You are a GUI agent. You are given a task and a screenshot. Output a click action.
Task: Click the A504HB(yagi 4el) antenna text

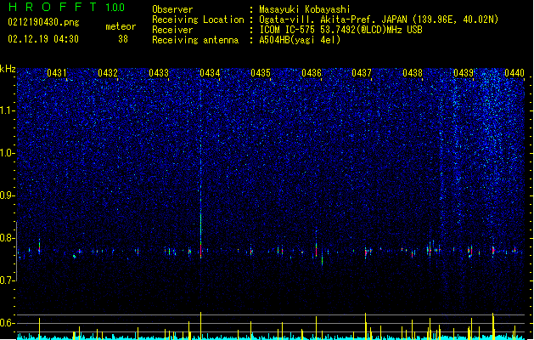pos(300,40)
